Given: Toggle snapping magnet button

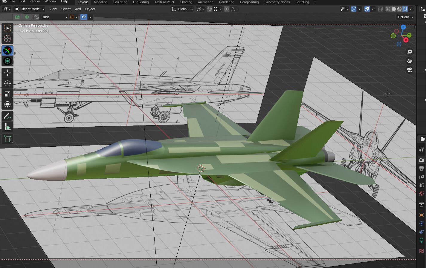Looking at the screenshot, I should point(210,9).
